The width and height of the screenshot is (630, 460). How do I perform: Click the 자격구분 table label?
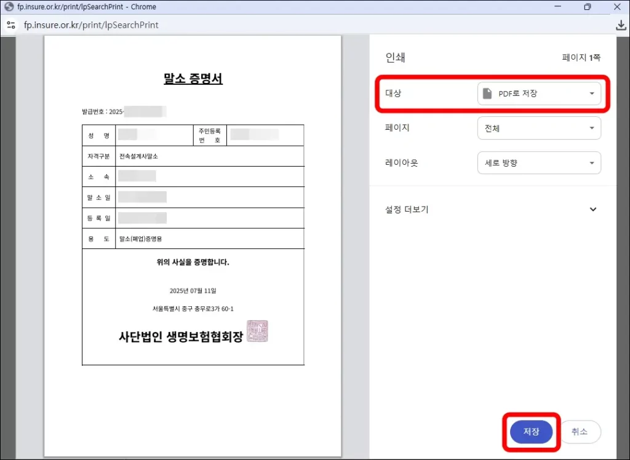point(98,156)
